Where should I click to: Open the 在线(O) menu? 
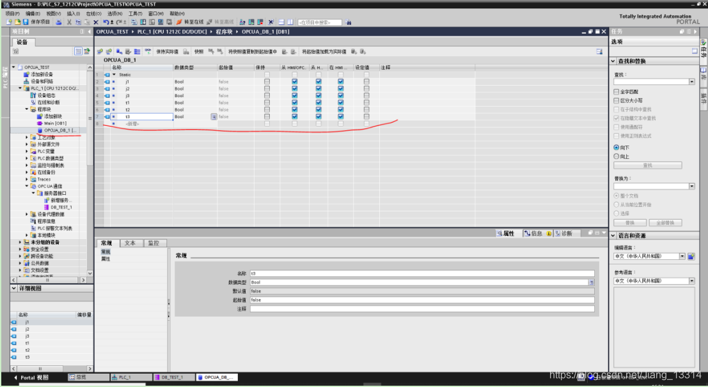(x=93, y=13)
